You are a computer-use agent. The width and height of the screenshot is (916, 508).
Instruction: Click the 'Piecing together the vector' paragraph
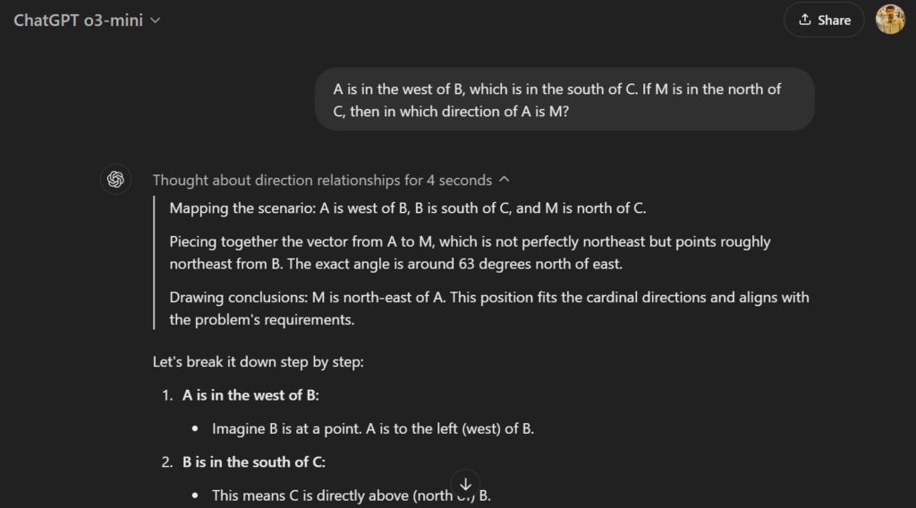[470, 253]
